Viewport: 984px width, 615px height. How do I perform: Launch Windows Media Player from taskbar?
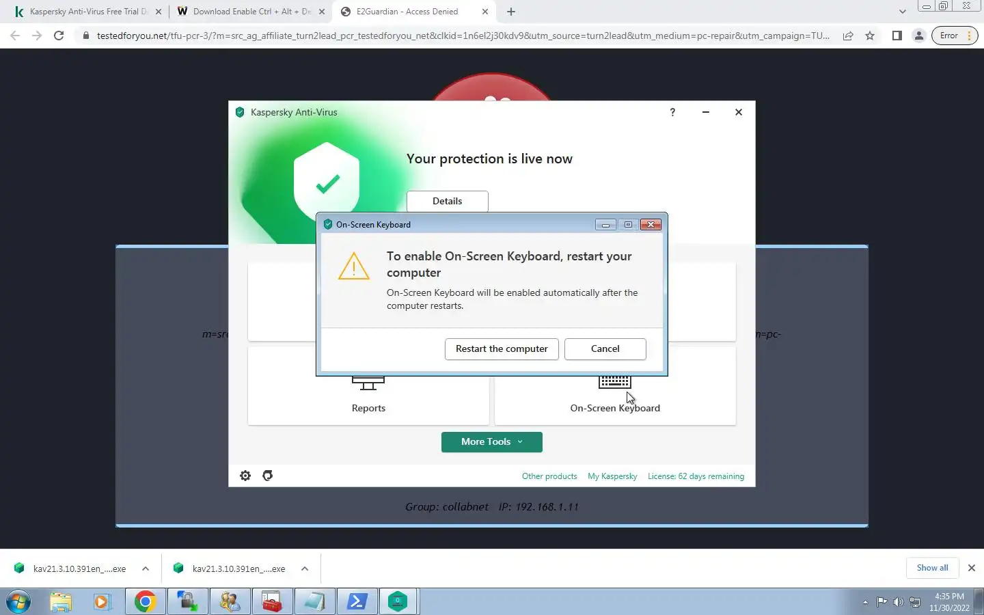click(x=102, y=602)
